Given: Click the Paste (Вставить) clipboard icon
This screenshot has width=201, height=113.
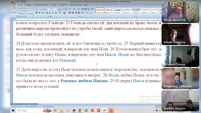Looking at the screenshot, I should (14, 9).
